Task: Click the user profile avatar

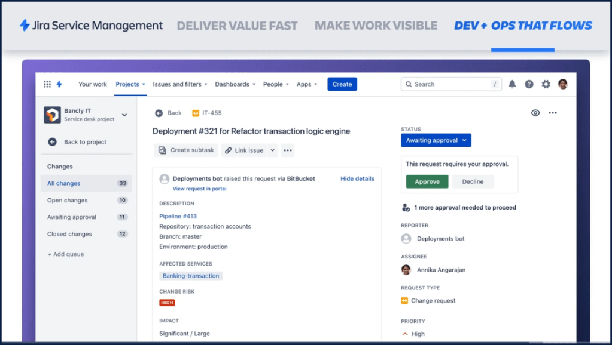Action: click(562, 84)
